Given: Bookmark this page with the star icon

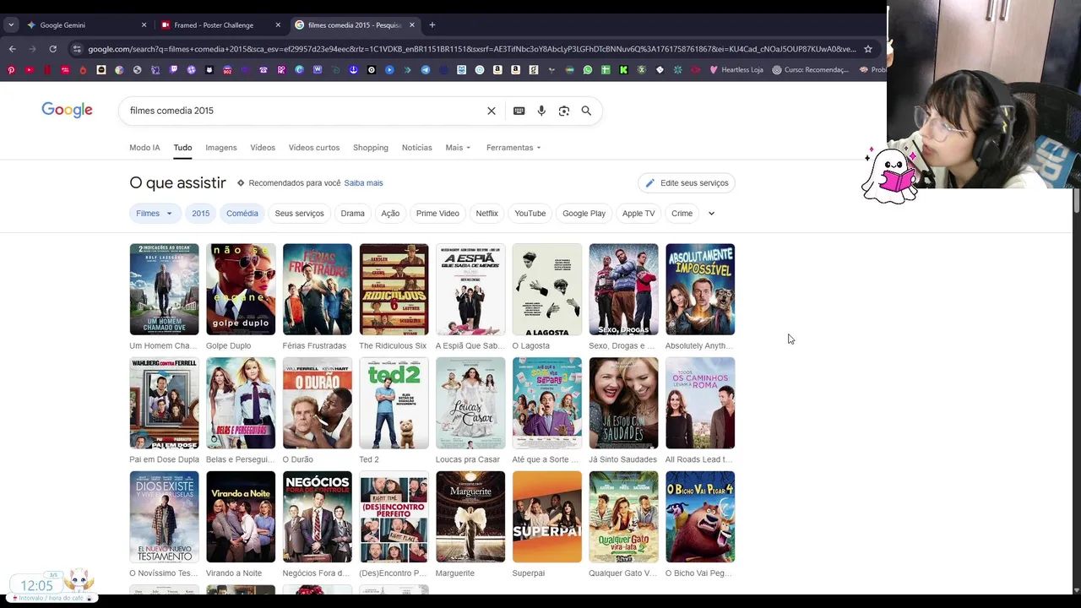Looking at the screenshot, I should click(867, 49).
